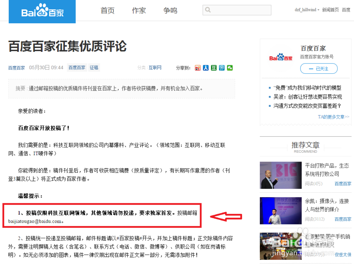Open thumbnail of 平台打败产品 article

281,175
